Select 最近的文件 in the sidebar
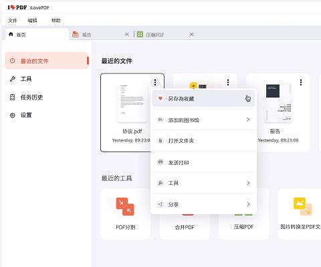This screenshot has width=321, height=267. coord(47,61)
